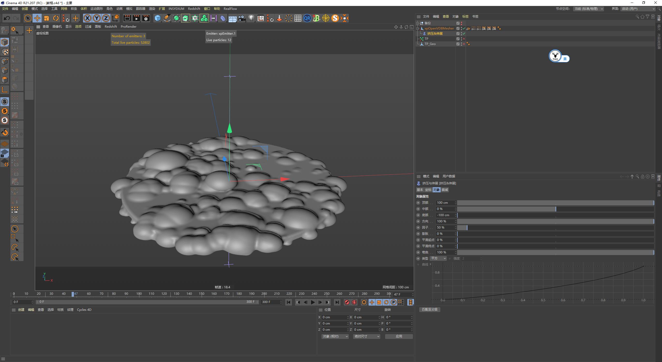Open the 绝对尺寸 dropdown
Viewport: 662px width, 362px height.
coord(366,336)
